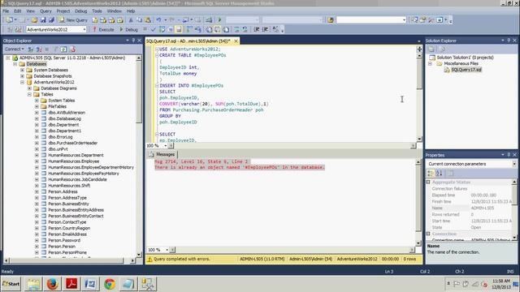Click the Paste icon in toolbar

(148, 20)
